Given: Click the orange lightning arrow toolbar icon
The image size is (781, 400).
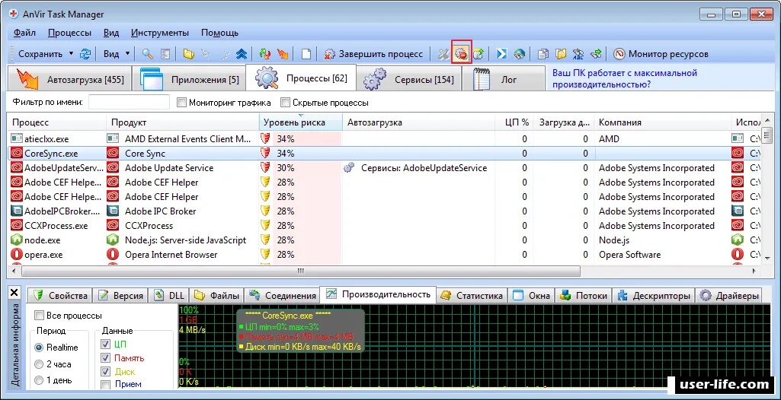Looking at the screenshot, I should point(283,54).
